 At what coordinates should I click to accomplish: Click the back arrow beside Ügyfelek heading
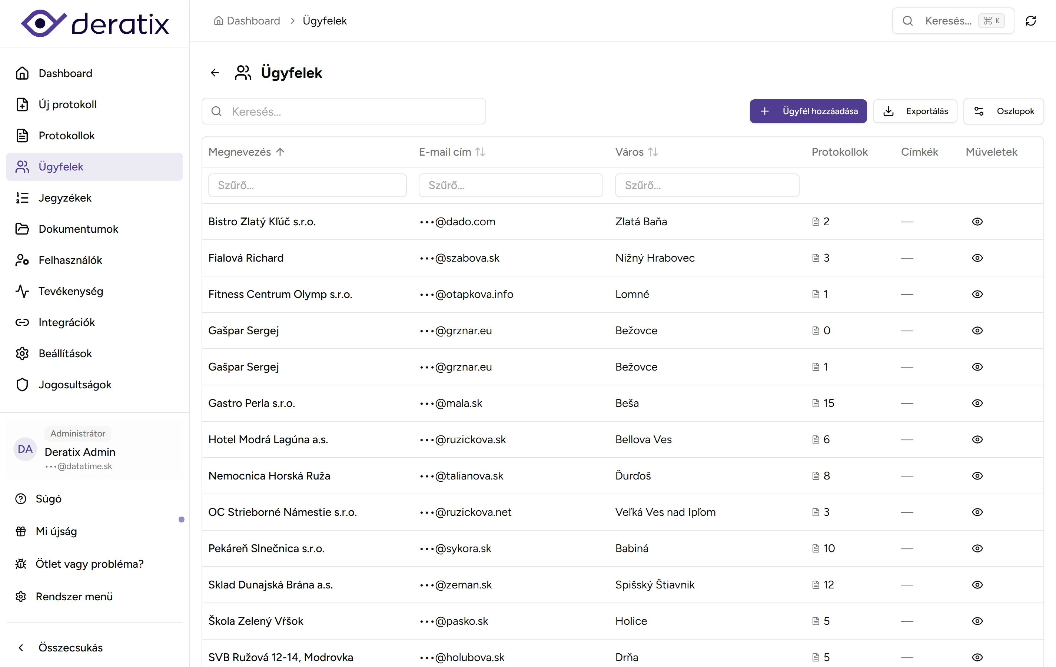click(215, 73)
